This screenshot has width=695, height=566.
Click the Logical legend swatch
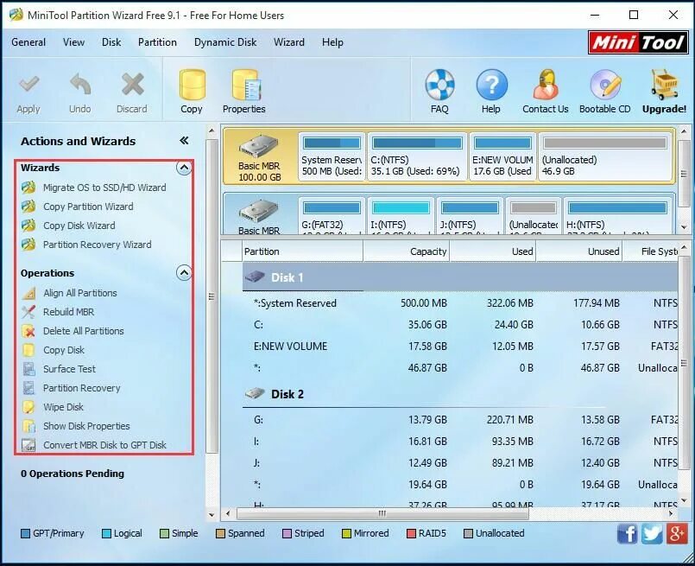click(x=106, y=534)
